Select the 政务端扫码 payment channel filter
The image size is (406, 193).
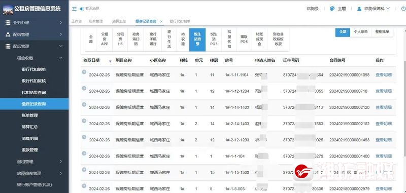click(x=136, y=40)
